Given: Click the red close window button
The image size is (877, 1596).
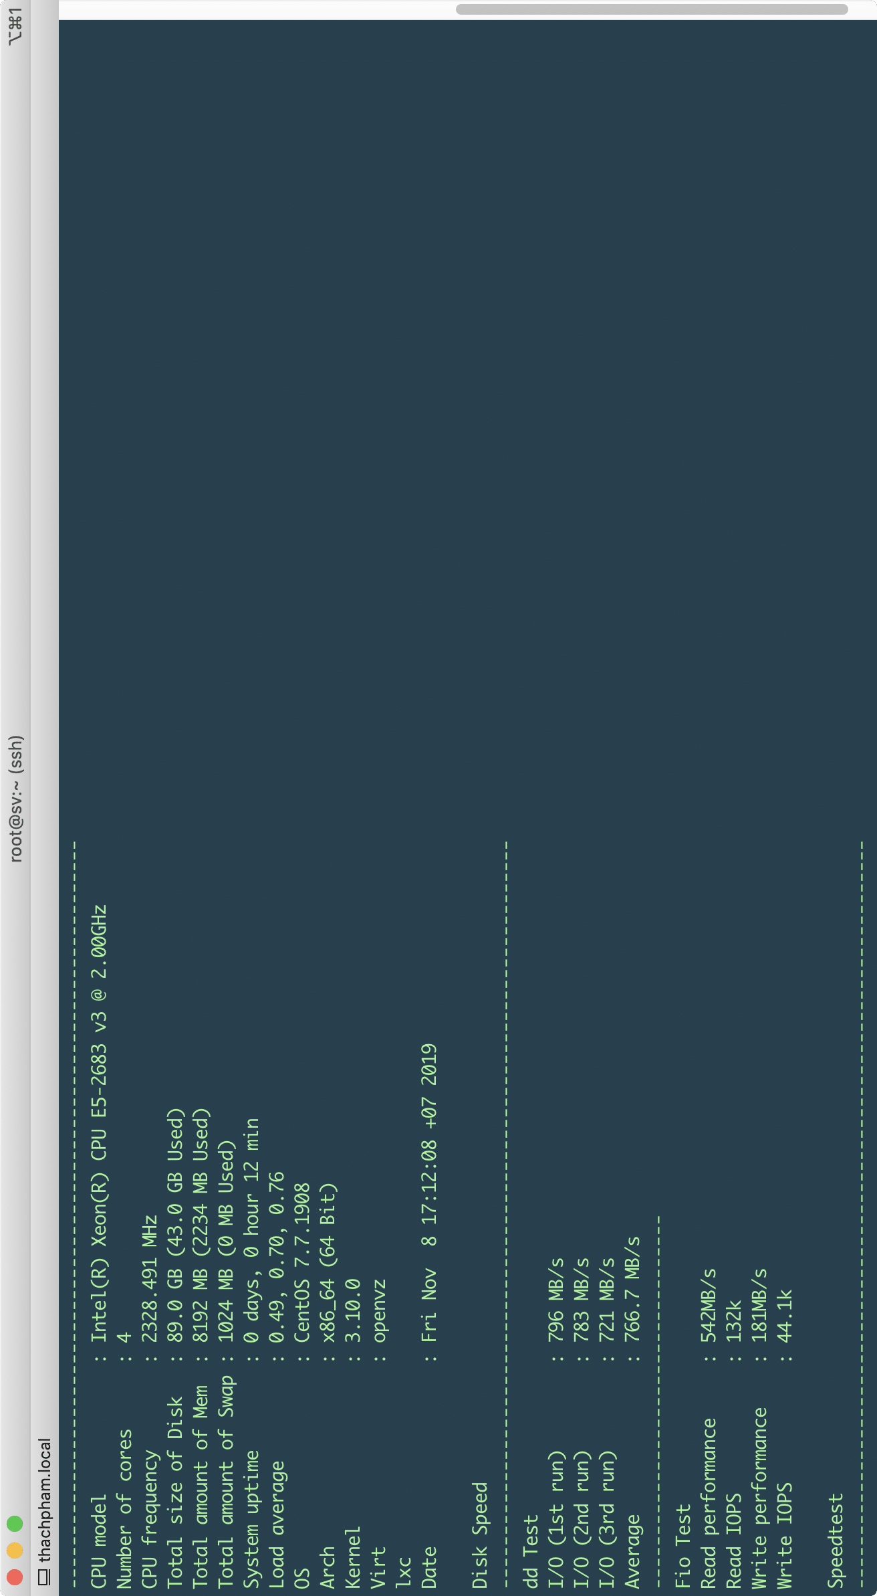Looking at the screenshot, I should coord(15,1577).
